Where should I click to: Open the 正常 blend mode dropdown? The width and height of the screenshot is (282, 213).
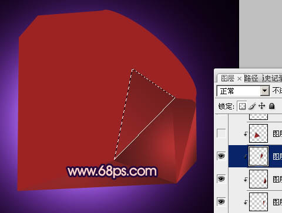point(264,91)
